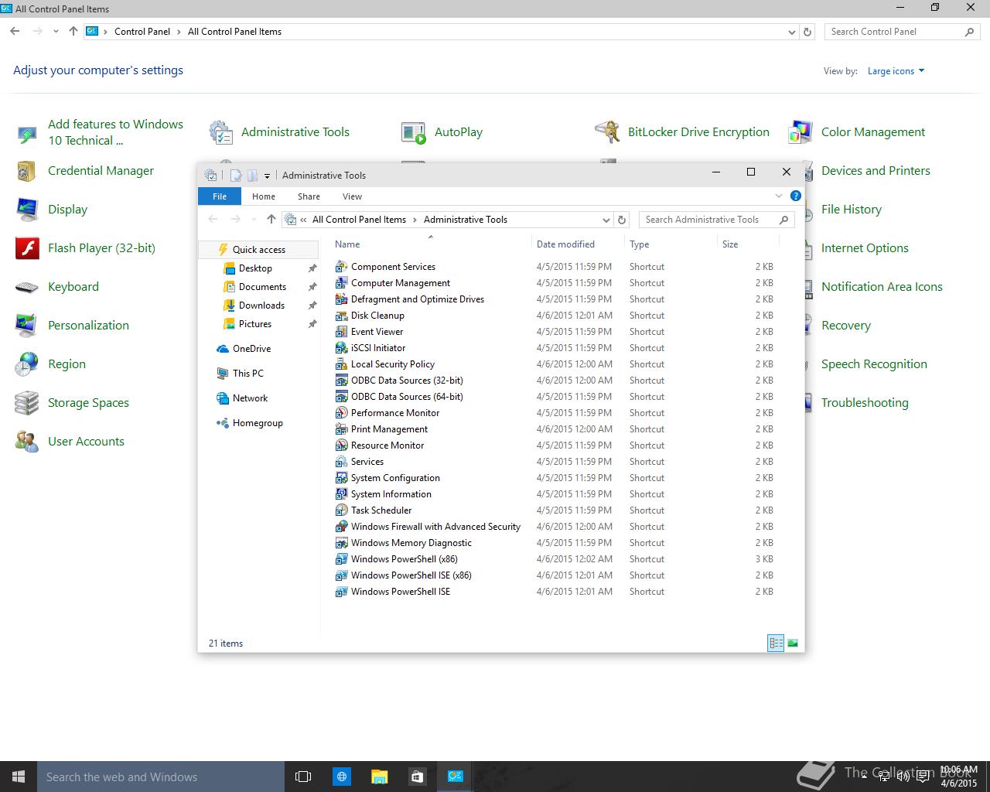
Task: Open the Devices and Printers link
Action: 876,171
